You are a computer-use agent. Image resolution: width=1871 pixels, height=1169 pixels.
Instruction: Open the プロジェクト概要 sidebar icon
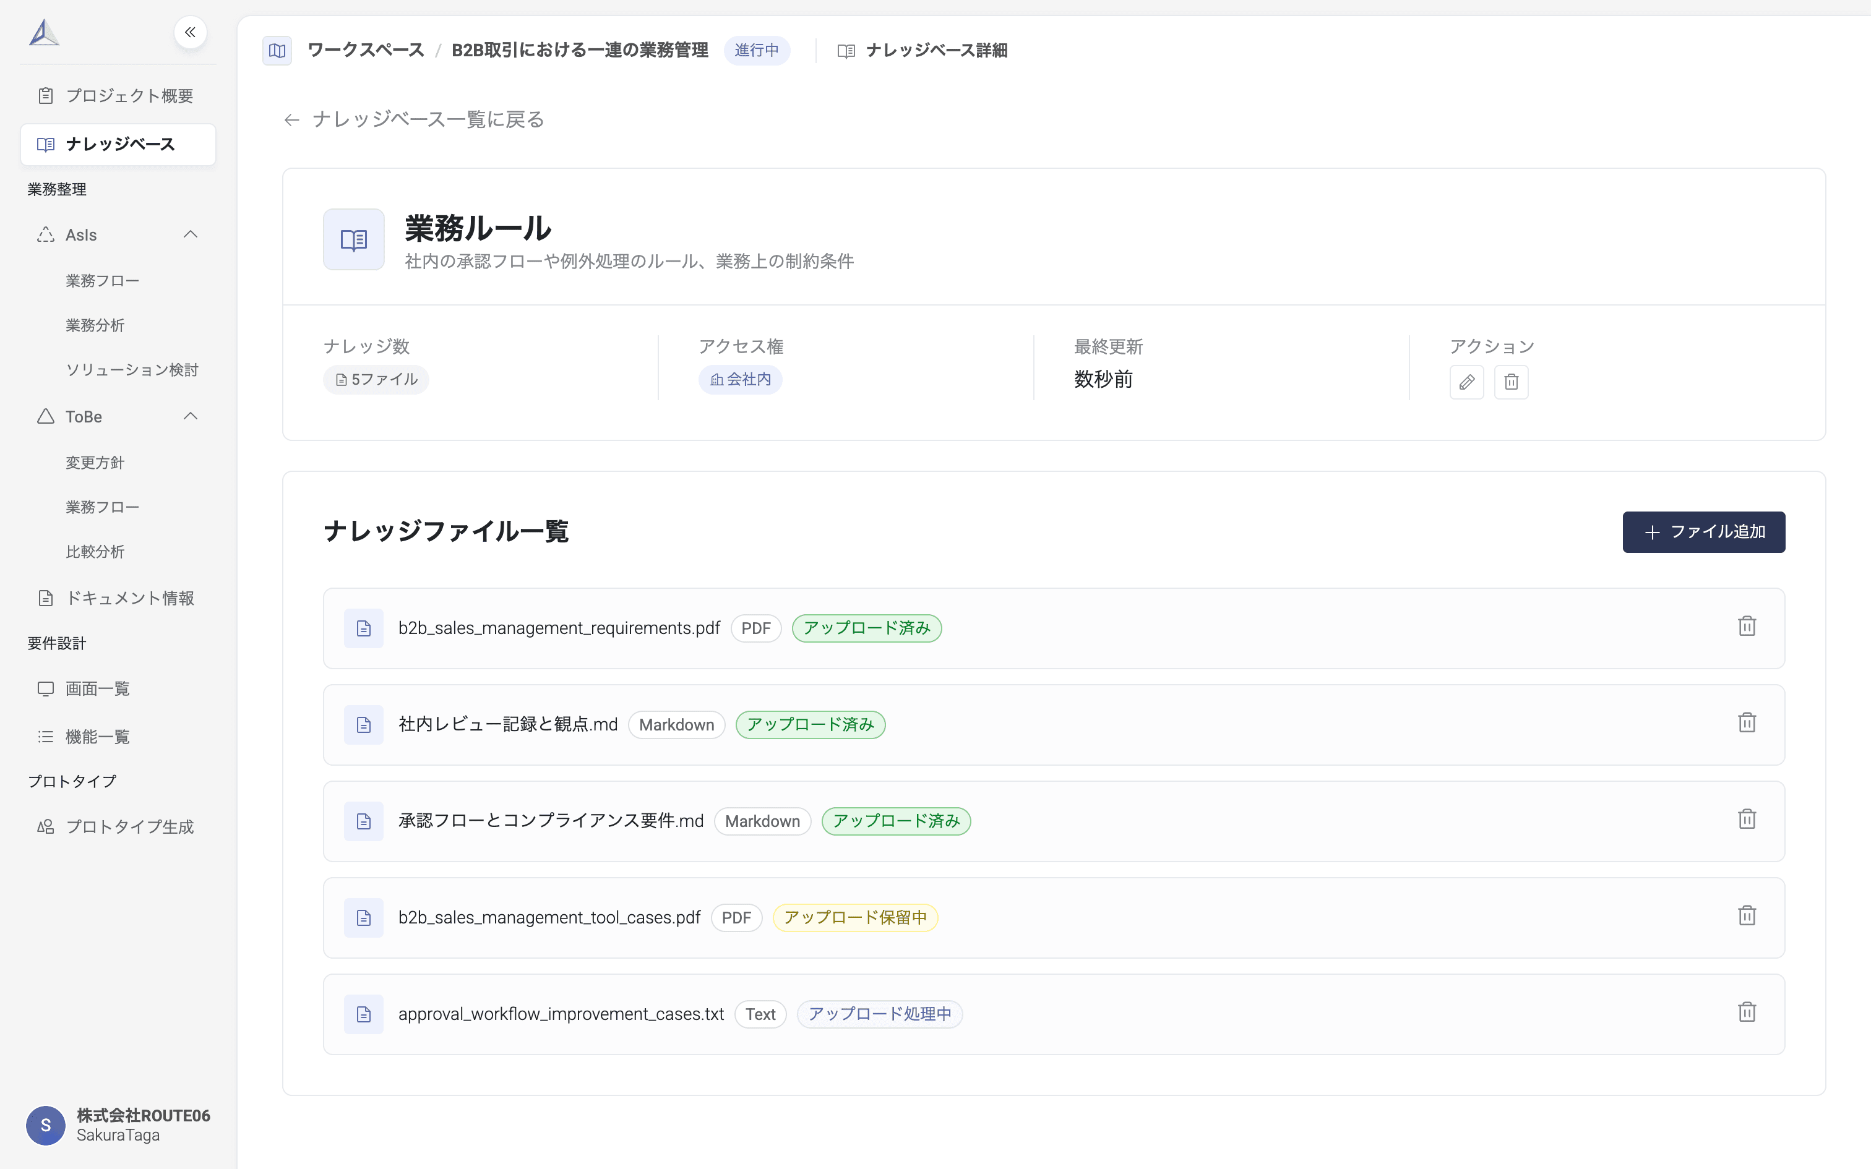45,94
